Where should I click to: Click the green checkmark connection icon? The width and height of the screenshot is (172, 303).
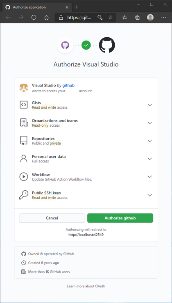coord(86,45)
